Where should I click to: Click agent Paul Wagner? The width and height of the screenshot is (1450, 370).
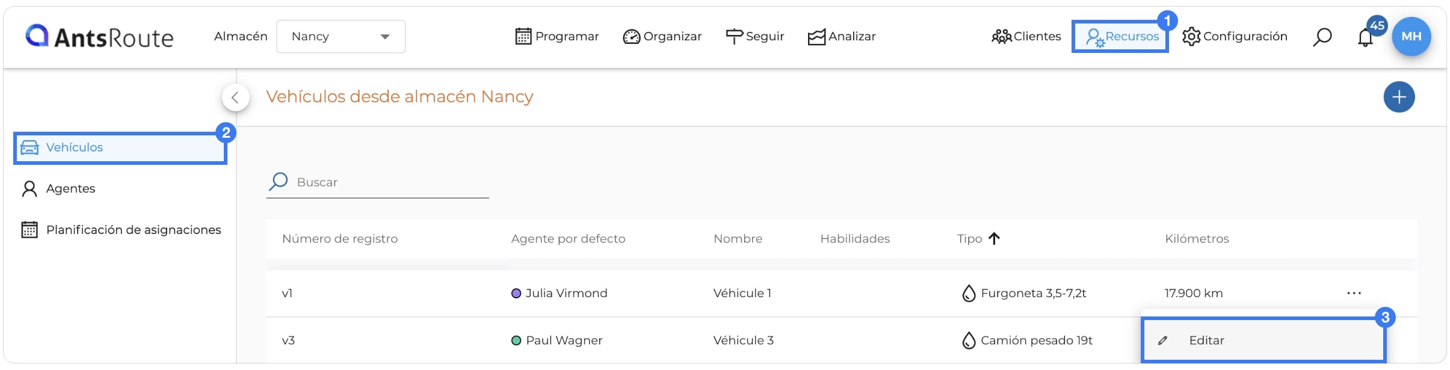click(564, 341)
